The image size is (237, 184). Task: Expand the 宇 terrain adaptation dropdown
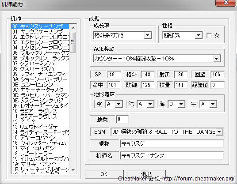click(213, 104)
